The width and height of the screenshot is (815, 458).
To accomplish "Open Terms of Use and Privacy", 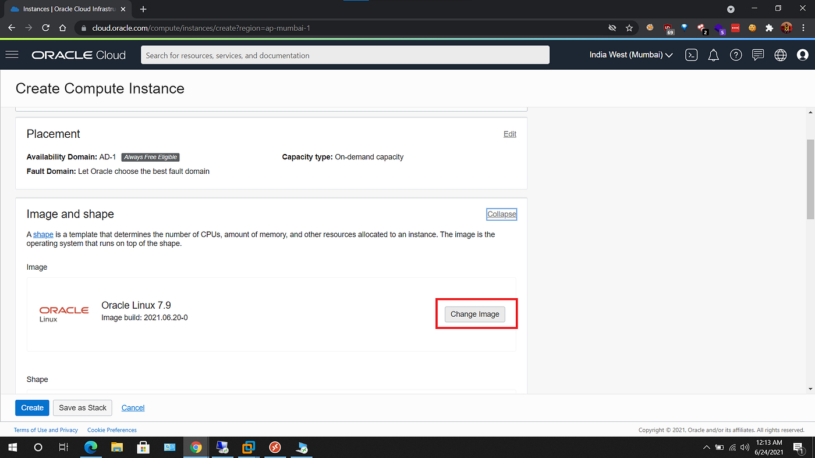I will (x=46, y=430).
